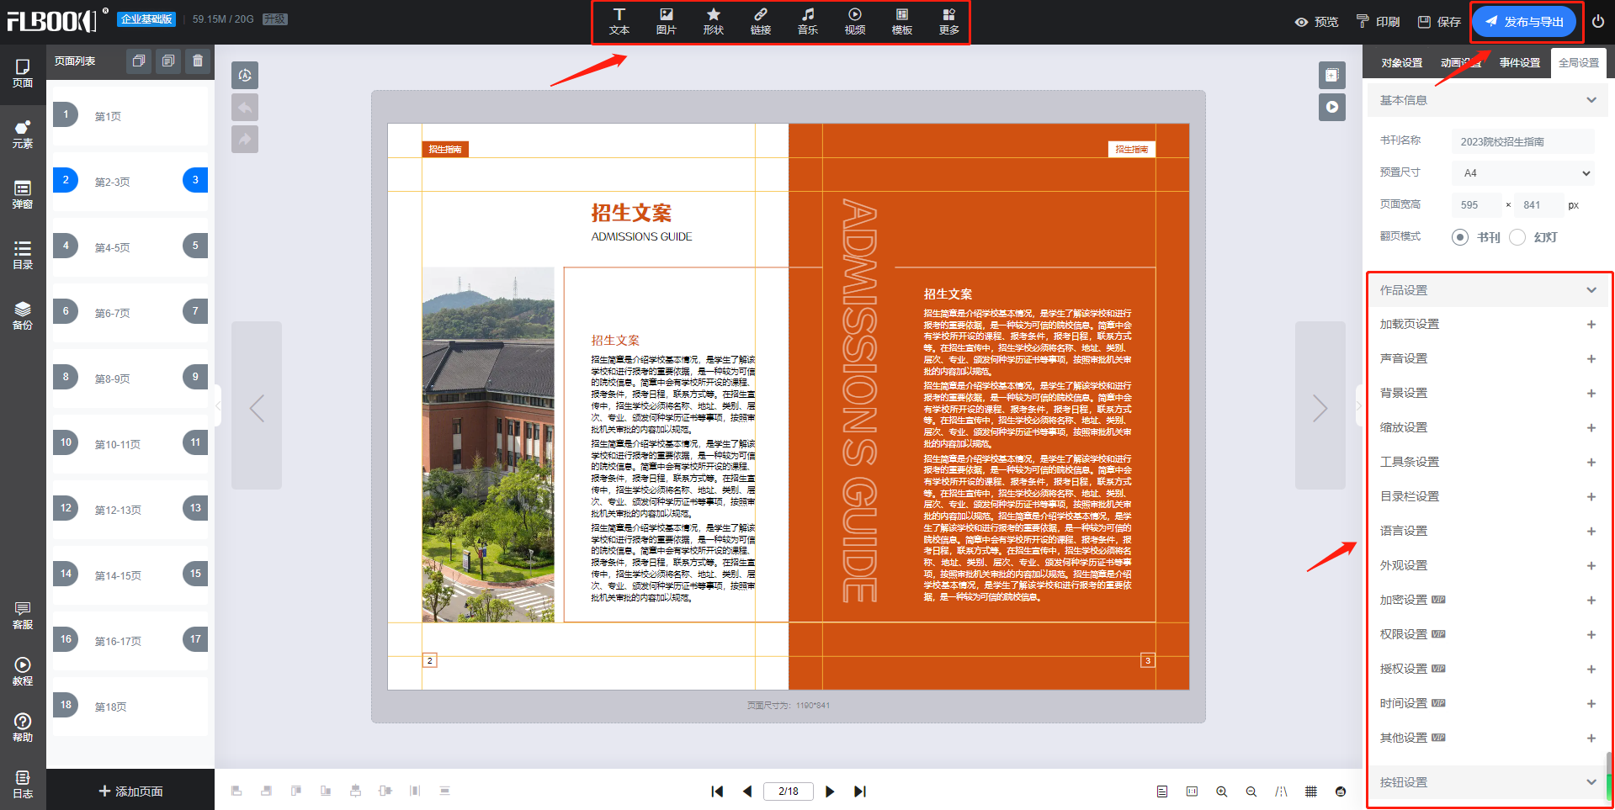Click the page number 2/18 field
This screenshot has height=810, width=1615.
pos(789,791)
